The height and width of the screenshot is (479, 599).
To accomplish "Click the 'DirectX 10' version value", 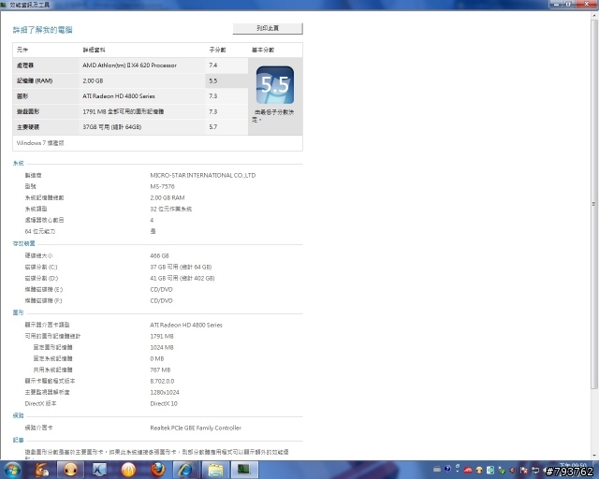I will pos(164,404).
